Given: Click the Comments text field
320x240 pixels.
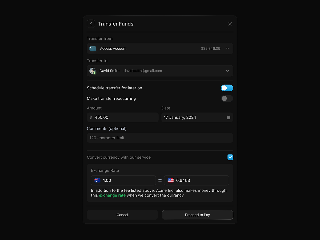Looking at the screenshot, I should (160, 138).
